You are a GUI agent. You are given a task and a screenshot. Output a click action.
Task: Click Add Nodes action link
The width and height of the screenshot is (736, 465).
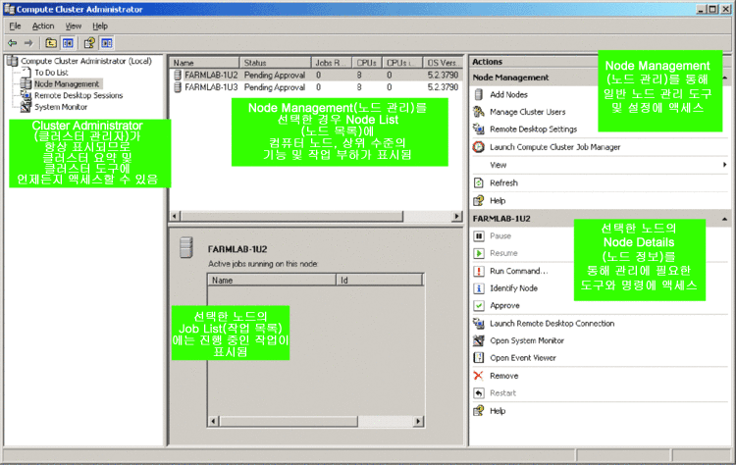[508, 95]
